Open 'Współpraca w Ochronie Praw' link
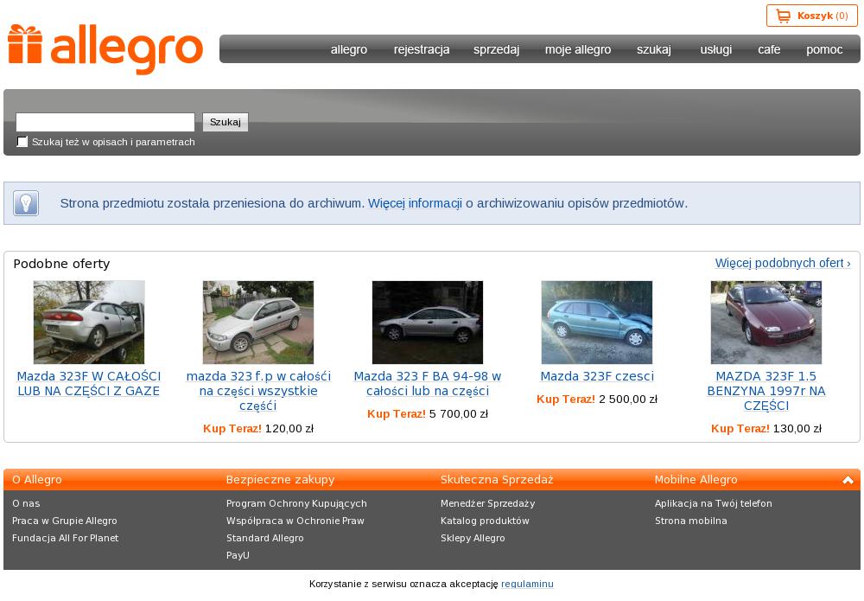Viewport: 864px width, 601px height. (x=295, y=521)
